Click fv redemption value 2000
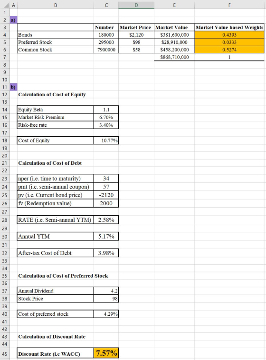The image size is (266, 360). (x=106, y=203)
